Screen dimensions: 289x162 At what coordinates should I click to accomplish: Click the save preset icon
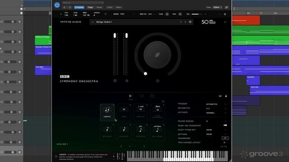(190, 22)
